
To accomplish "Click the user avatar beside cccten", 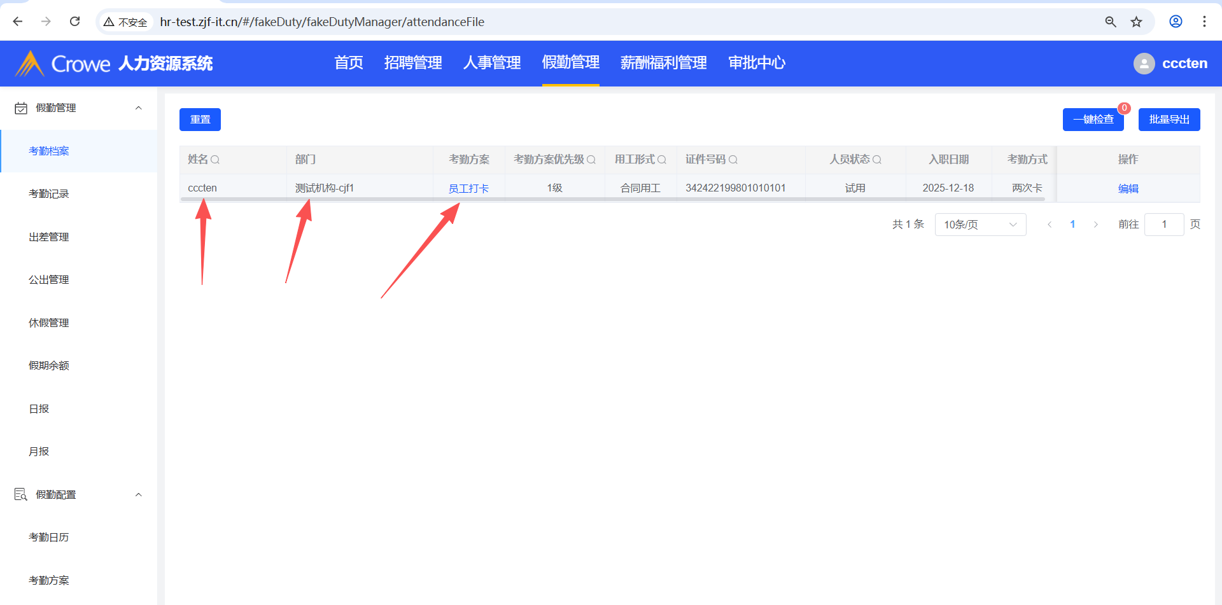I will click(1144, 64).
